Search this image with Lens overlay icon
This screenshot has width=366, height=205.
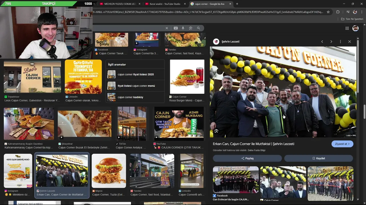(216, 131)
